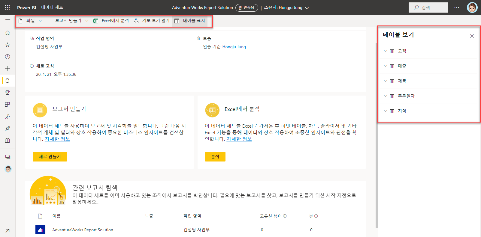Click the 보고서 만들기 card icon

click(x=40, y=110)
